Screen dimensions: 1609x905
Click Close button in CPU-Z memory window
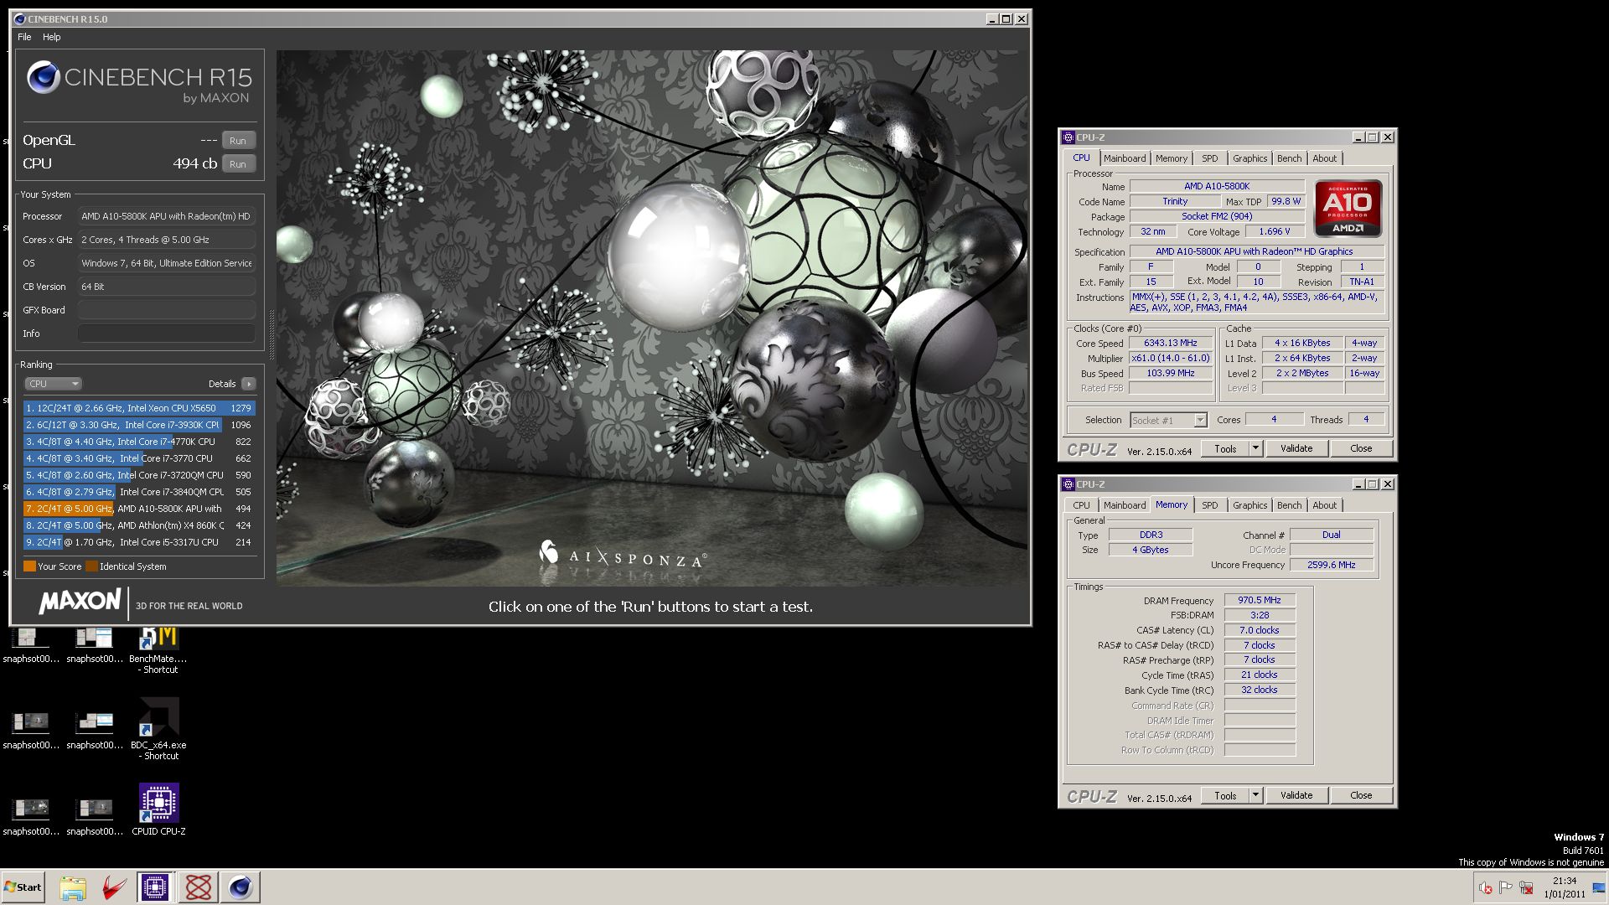tap(1361, 795)
